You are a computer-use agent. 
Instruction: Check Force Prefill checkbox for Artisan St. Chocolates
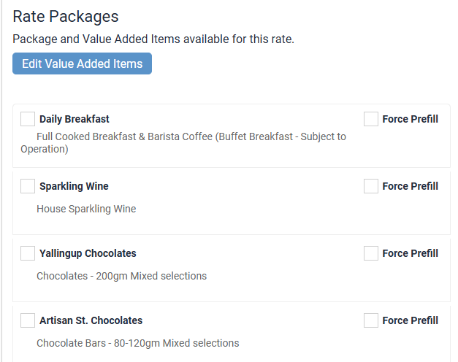pos(371,320)
